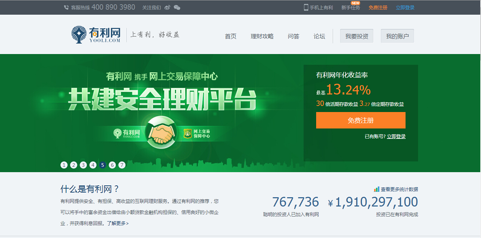The image size is (481, 238).
Task: Click 立即登录 link under register button
Action: coord(396,136)
